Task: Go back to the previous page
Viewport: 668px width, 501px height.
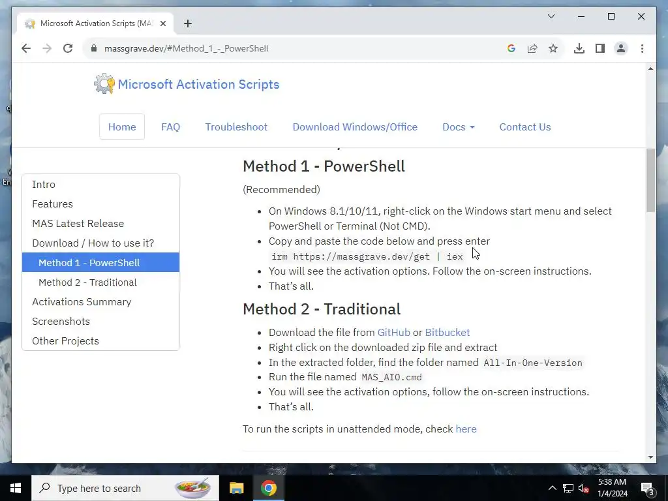Action: pos(26,48)
